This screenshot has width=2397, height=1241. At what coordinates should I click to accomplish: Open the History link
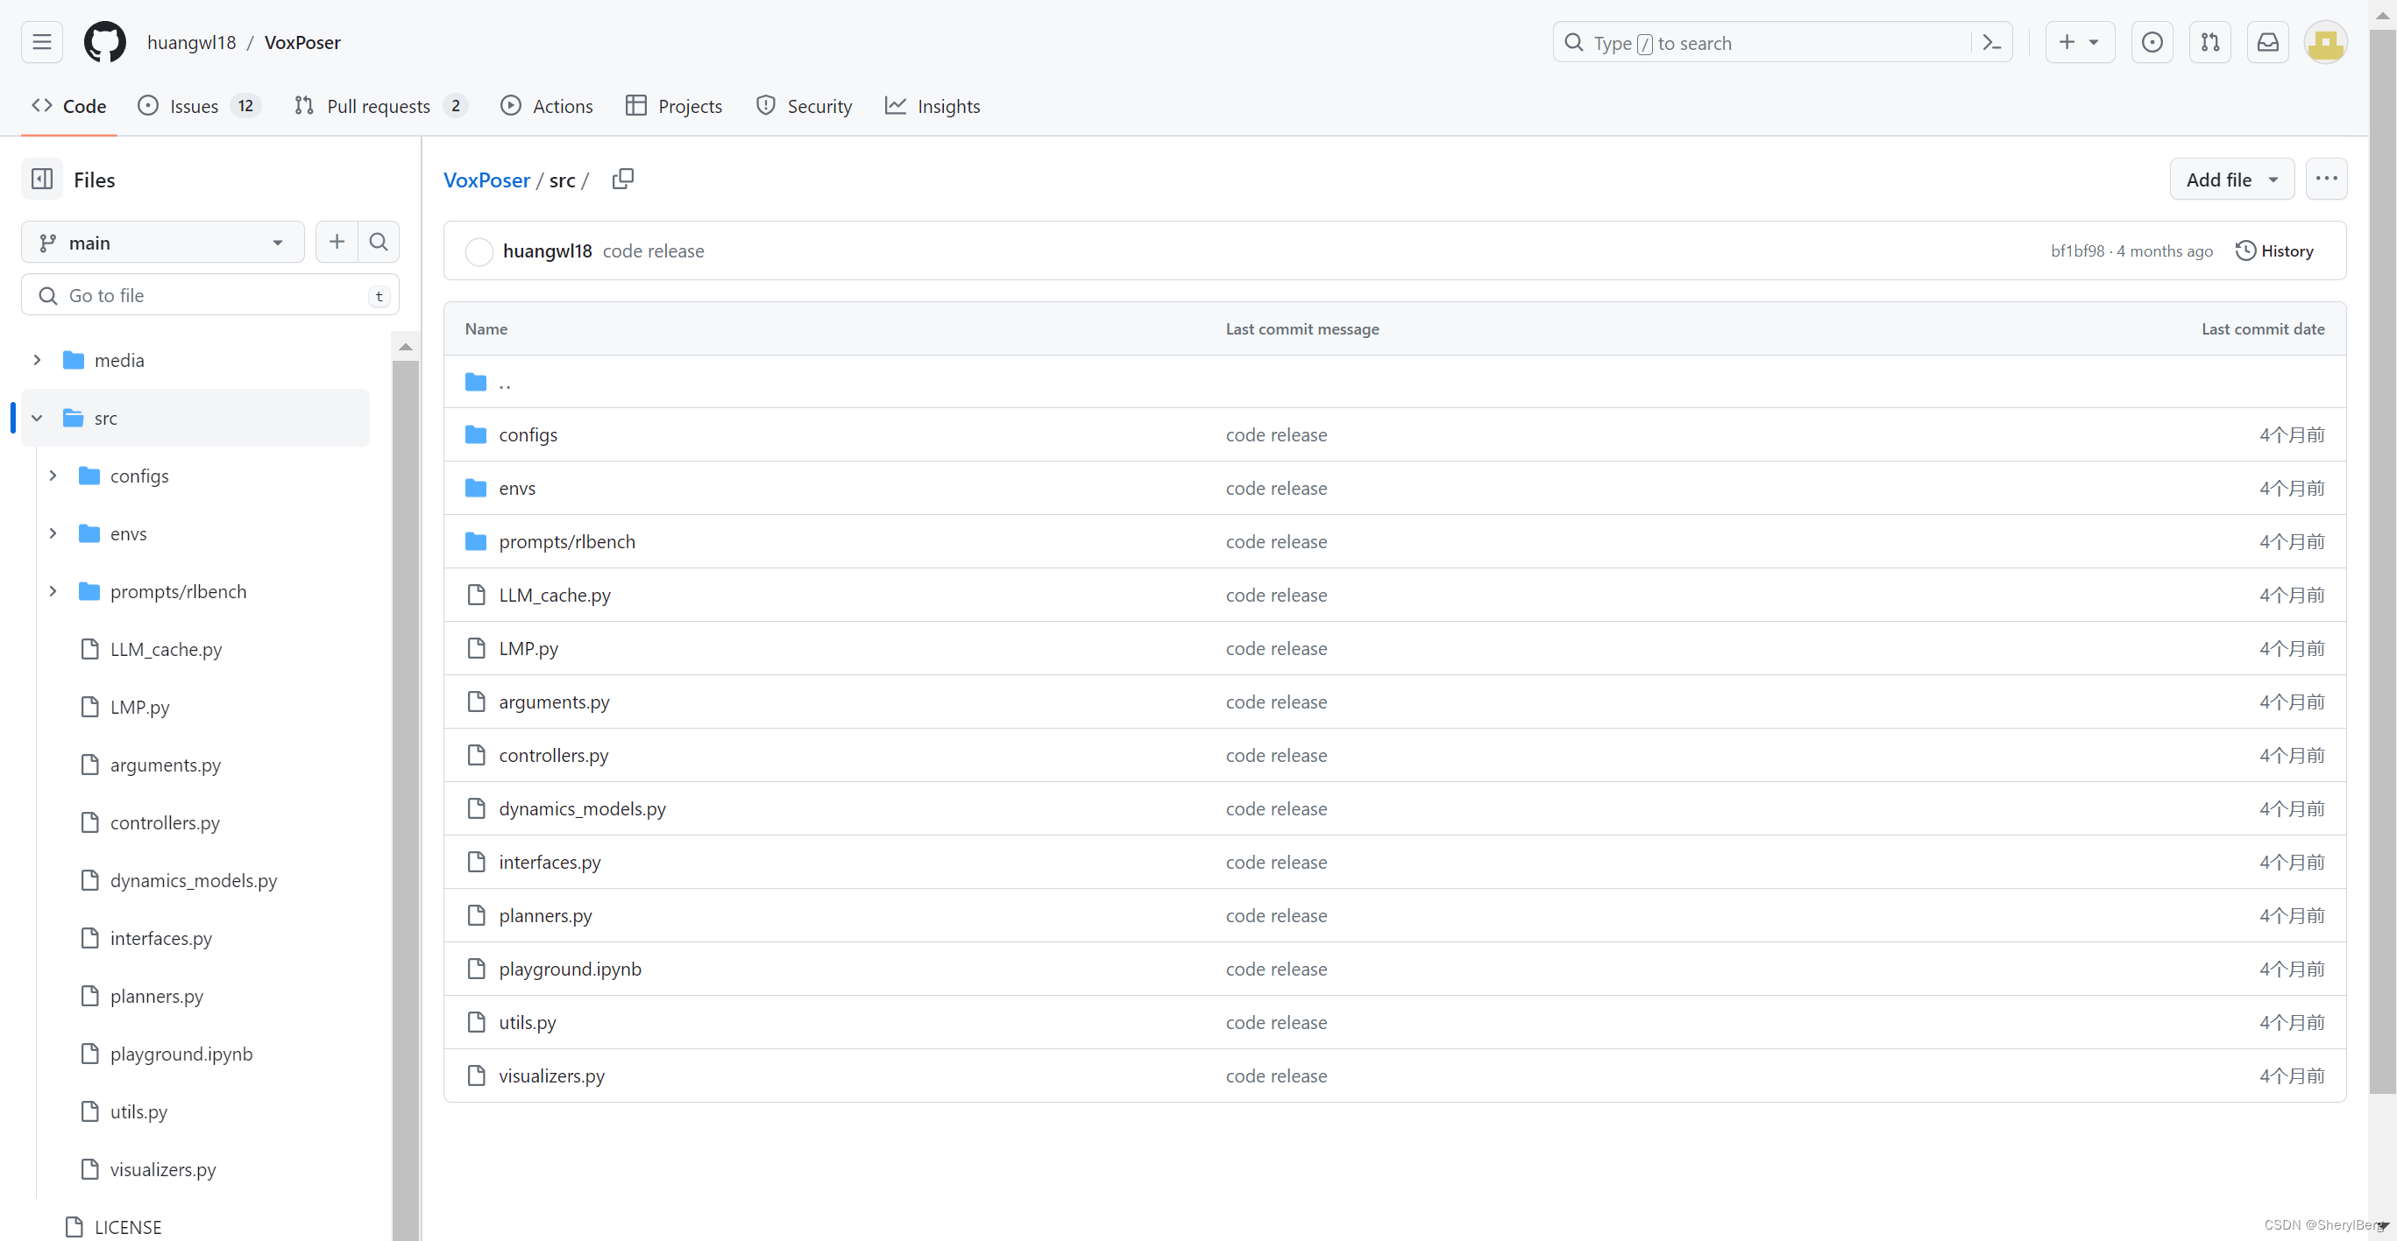(x=2274, y=251)
